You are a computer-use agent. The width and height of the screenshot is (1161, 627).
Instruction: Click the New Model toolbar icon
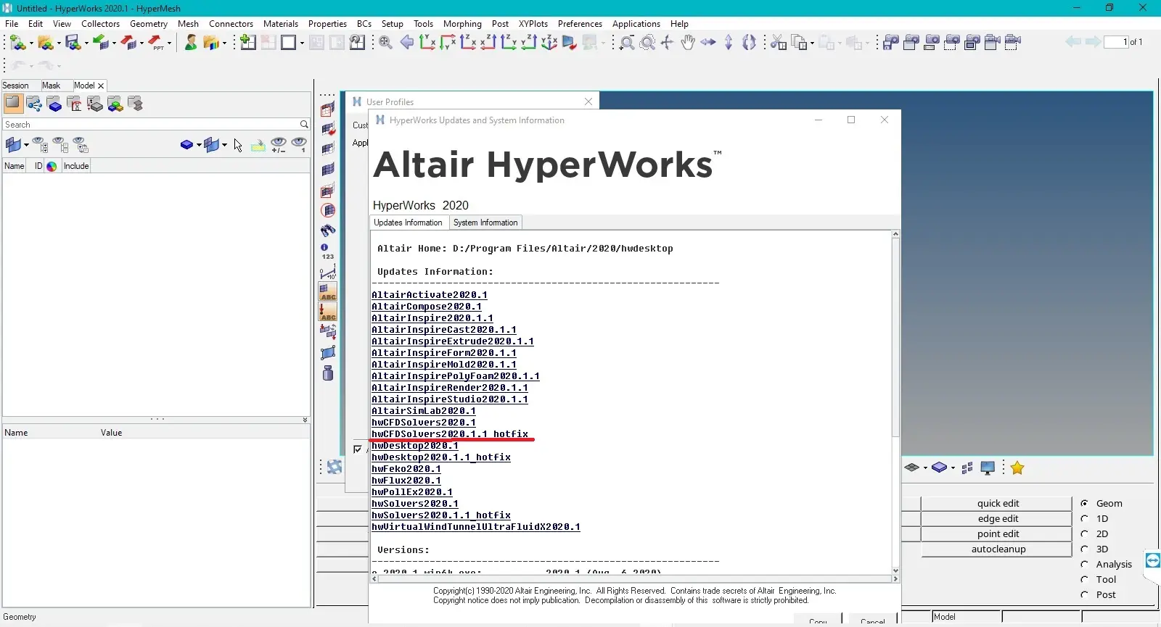17,43
